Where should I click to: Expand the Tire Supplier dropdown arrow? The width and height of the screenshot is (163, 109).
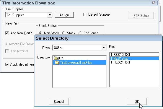point(50,15)
